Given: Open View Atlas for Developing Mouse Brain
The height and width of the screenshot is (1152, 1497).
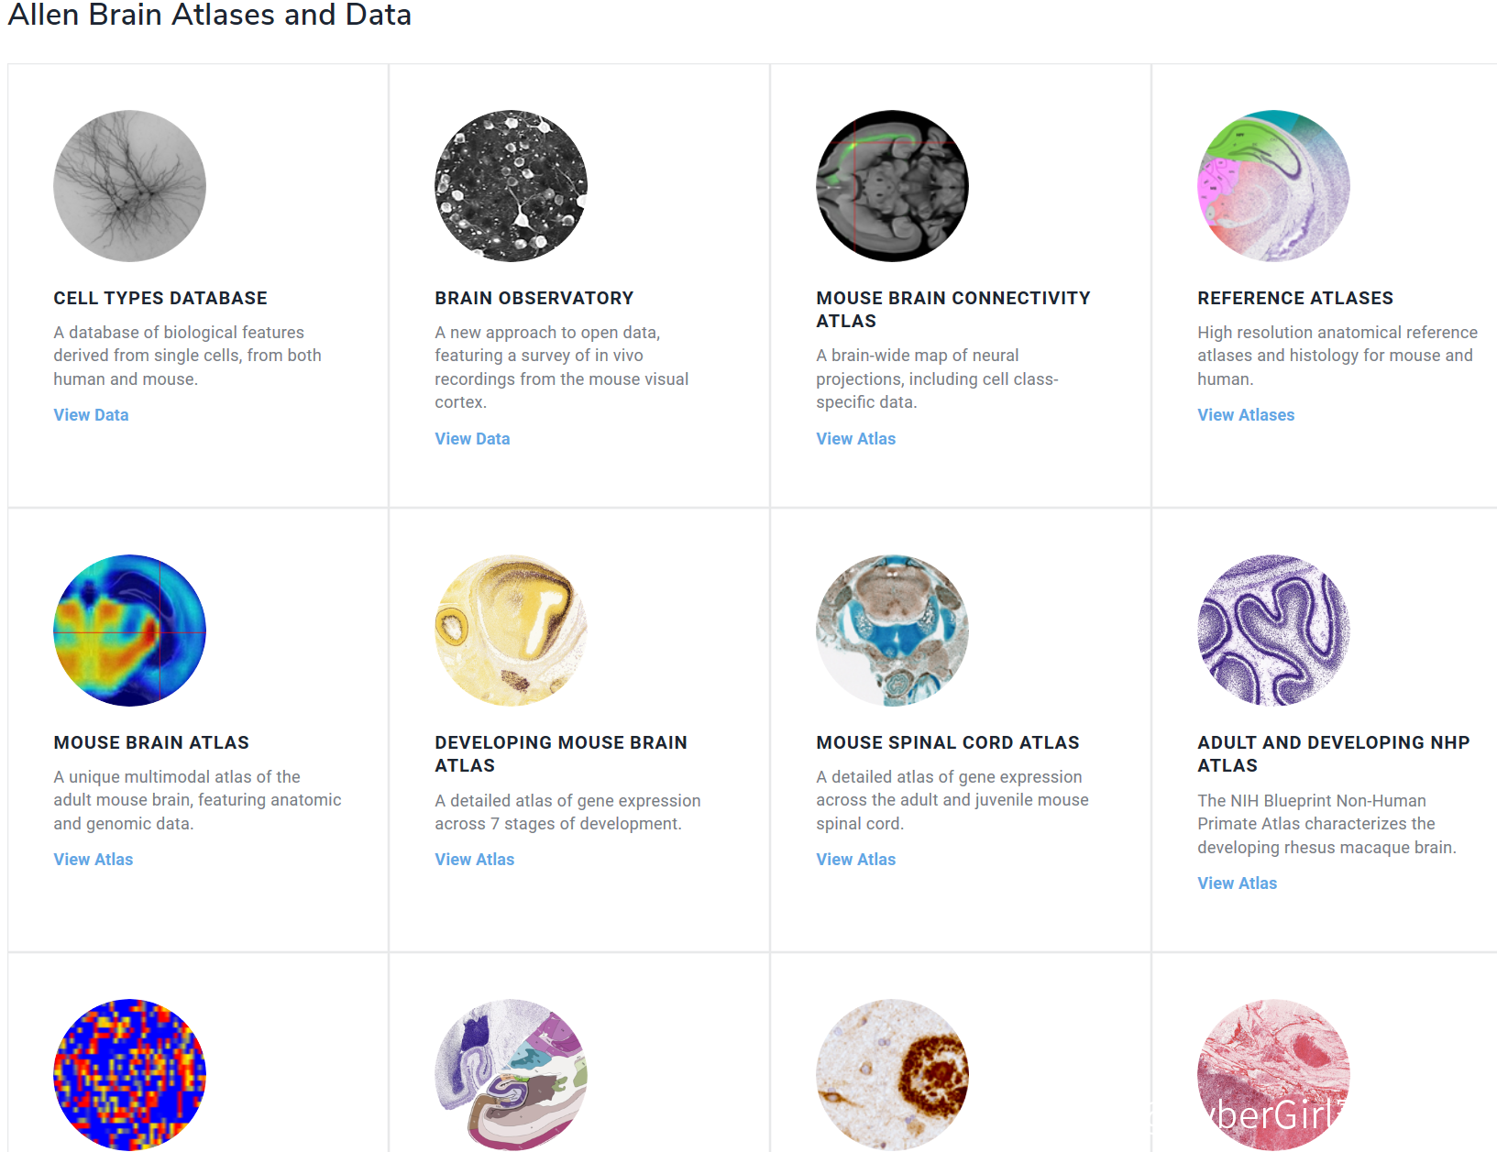Looking at the screenshot, I should (474, 860).
